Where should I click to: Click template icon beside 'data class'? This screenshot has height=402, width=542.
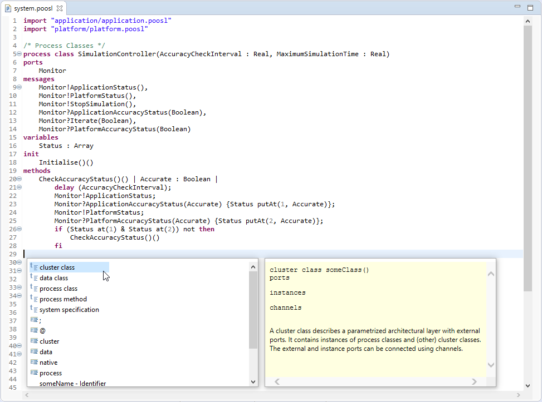34,277
